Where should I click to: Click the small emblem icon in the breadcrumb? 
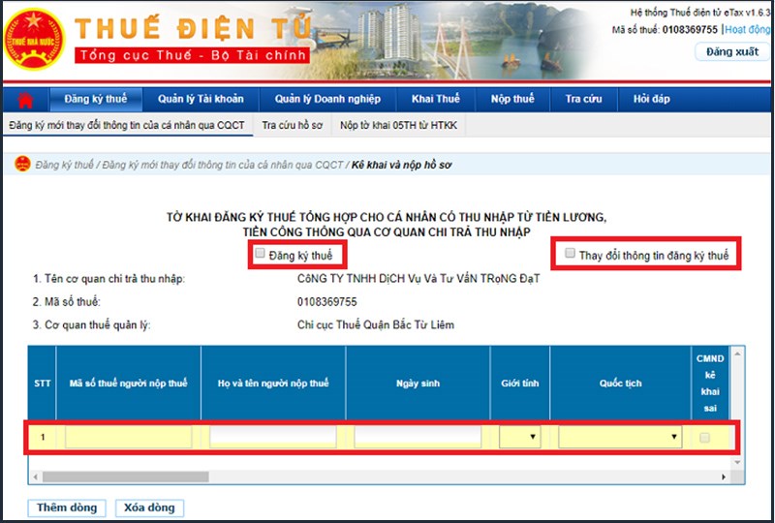tap(22, 164)
